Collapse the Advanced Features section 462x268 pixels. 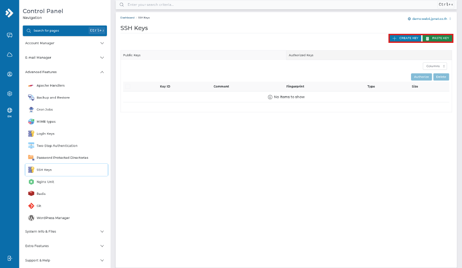(x=65, y=72)
